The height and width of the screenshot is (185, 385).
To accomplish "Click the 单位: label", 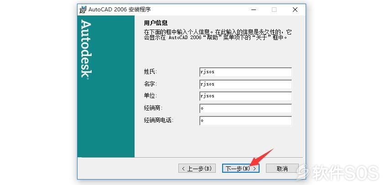I will (x=150, y=96).
